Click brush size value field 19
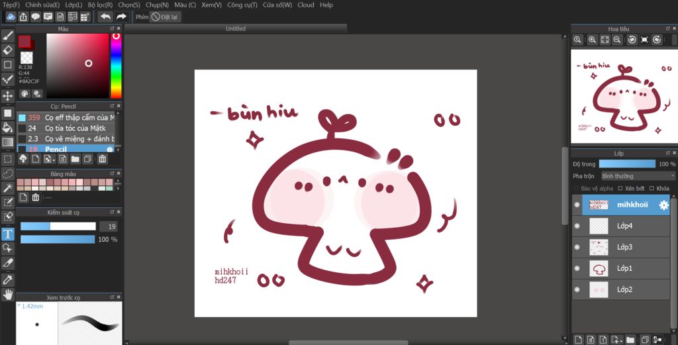Image resolution: width=678 pixels, height=345 pixels. pyautogui.click(x=108, y=226)
